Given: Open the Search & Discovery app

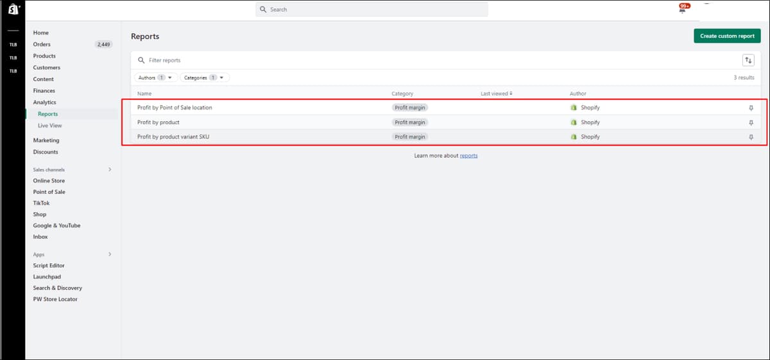Looking at the screenshot, I should click(58, 288).
